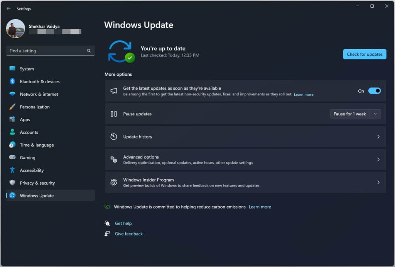Click the Get help icon
Screen dimensions: 395x267
click(107, 223)
